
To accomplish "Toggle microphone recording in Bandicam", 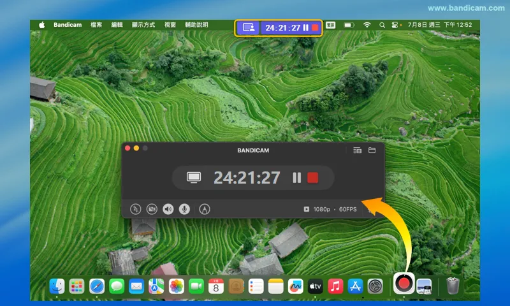I will tap(184, 208).
